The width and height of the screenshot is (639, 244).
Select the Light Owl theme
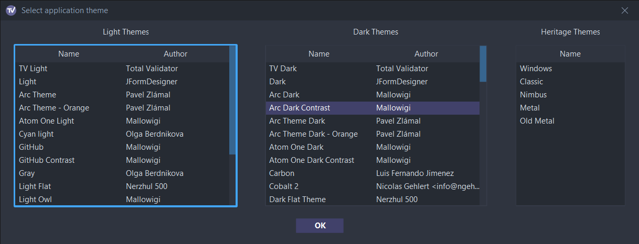coord(35,199)
